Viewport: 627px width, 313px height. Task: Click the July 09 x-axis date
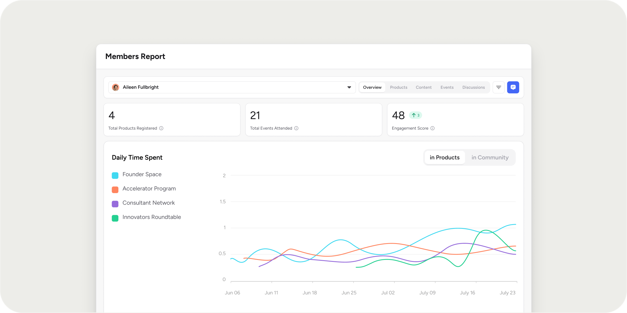[427, 293]
